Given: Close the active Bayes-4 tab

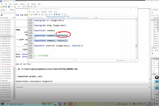Looking at the screenshot, I should pos(68,17).
